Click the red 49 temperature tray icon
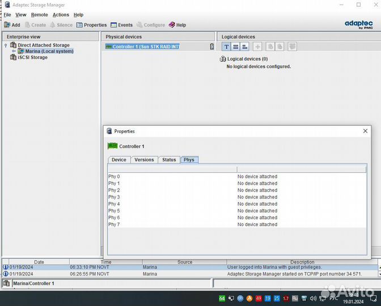This screenshot has height=306, width=381. point(259,298)
